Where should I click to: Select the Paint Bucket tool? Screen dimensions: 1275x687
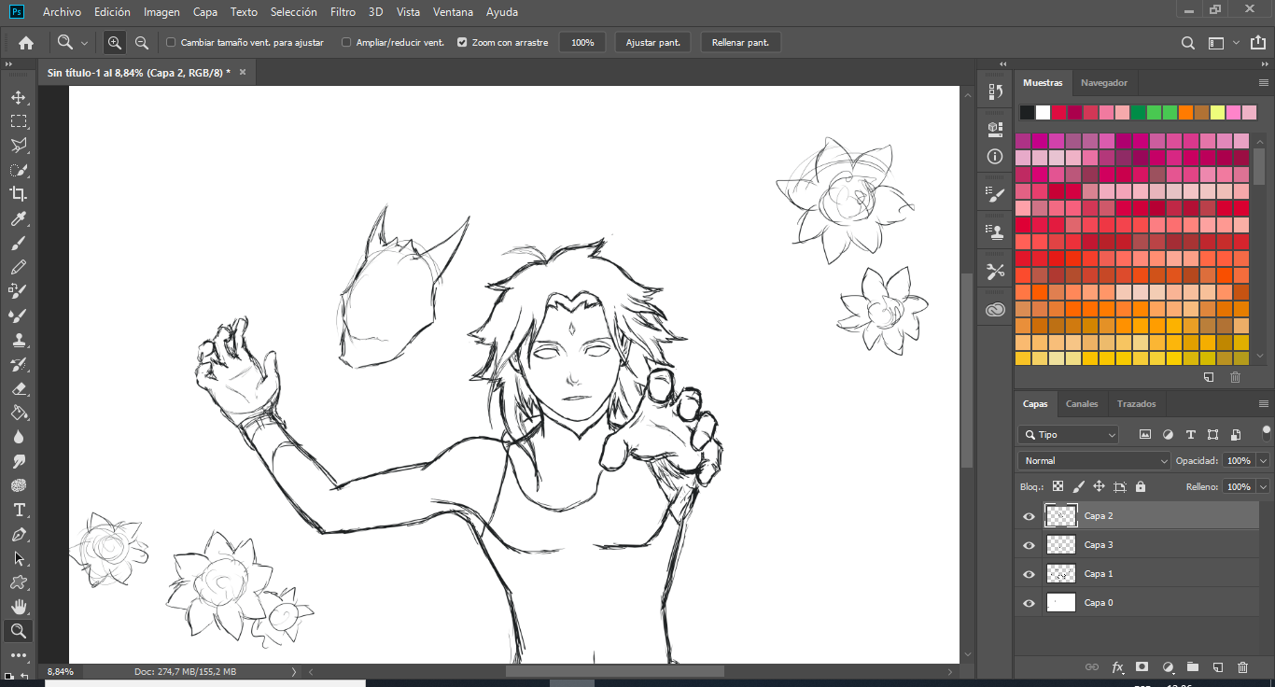point(19,413)
